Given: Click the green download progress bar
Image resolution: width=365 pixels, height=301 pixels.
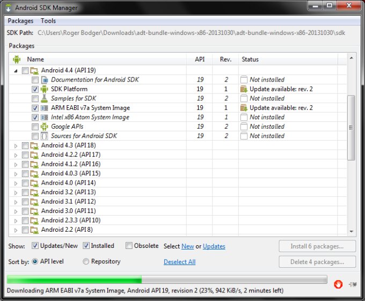Looking at the screenshot, I should point(167,280).
